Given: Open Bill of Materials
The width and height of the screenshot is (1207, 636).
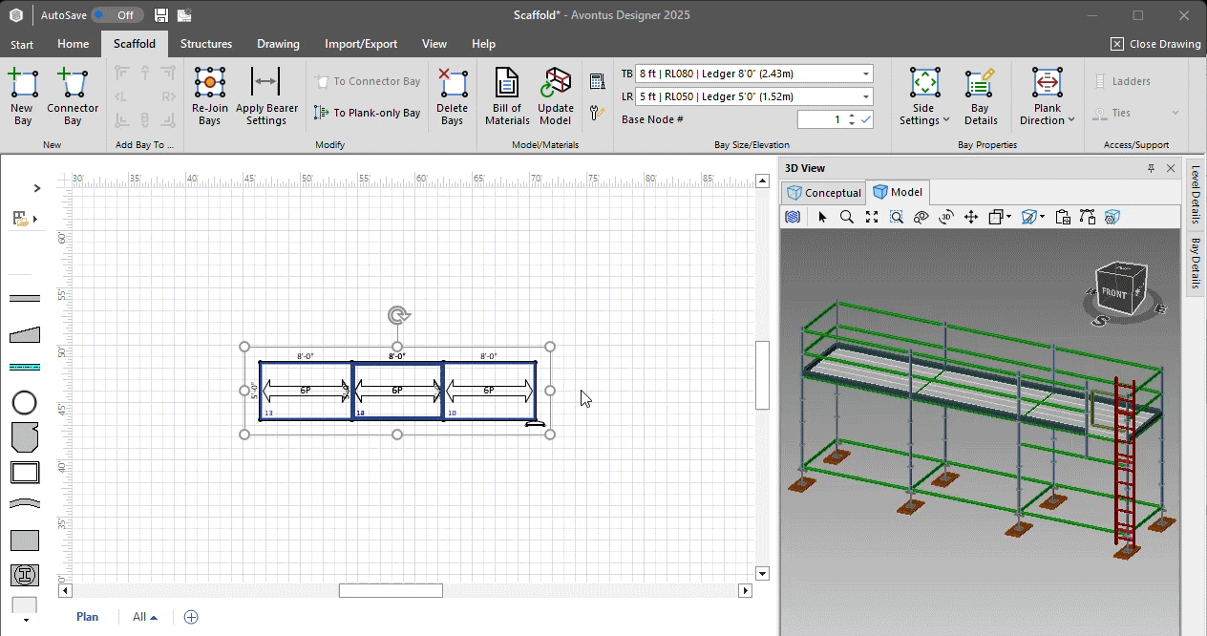Looking at the screenshot, I should point(507,84).
